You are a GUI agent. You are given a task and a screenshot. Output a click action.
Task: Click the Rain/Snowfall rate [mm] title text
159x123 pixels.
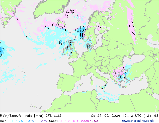22,115
